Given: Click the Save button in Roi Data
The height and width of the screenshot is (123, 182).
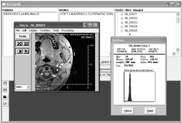Looking at the screenshot, I should click(150, 111).
